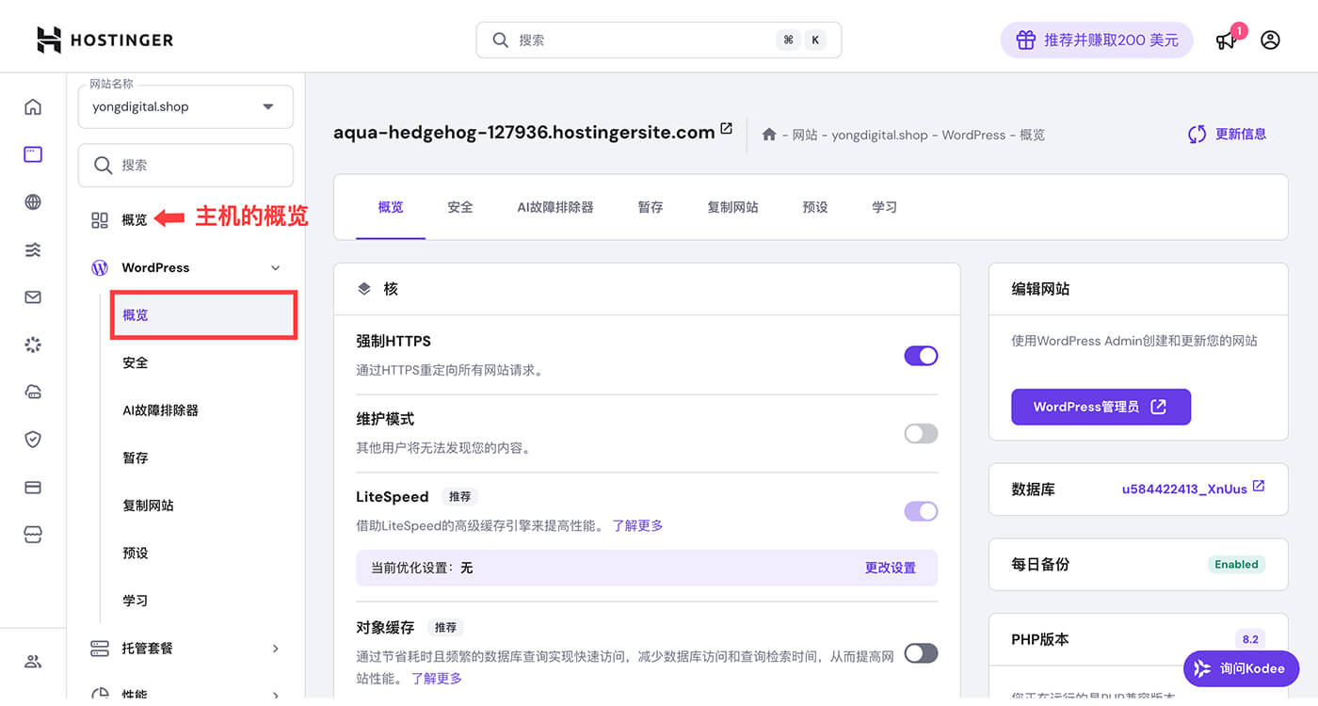Enable the 维护模式 switch
Viewport: 1318px width, 706px height.
921,434
